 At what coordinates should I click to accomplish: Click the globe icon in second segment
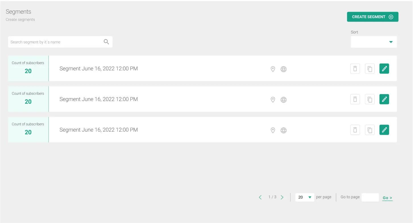284,100
